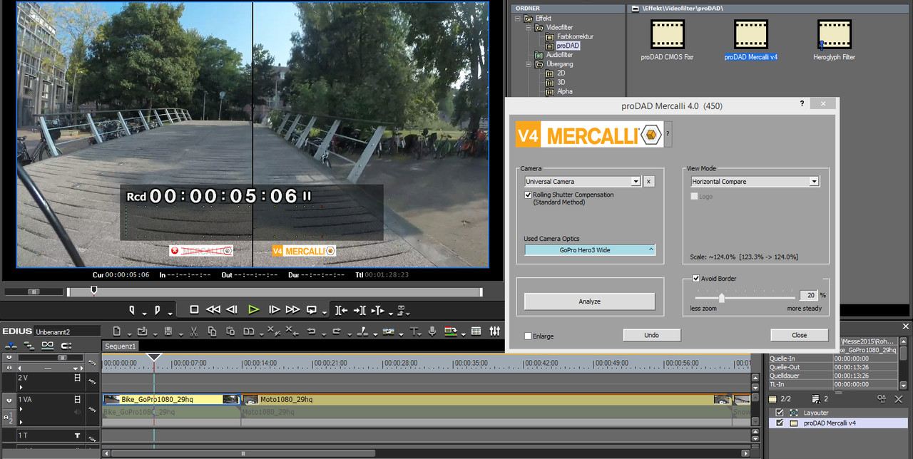Ripple delete with the second X icon

coord(291,331)
